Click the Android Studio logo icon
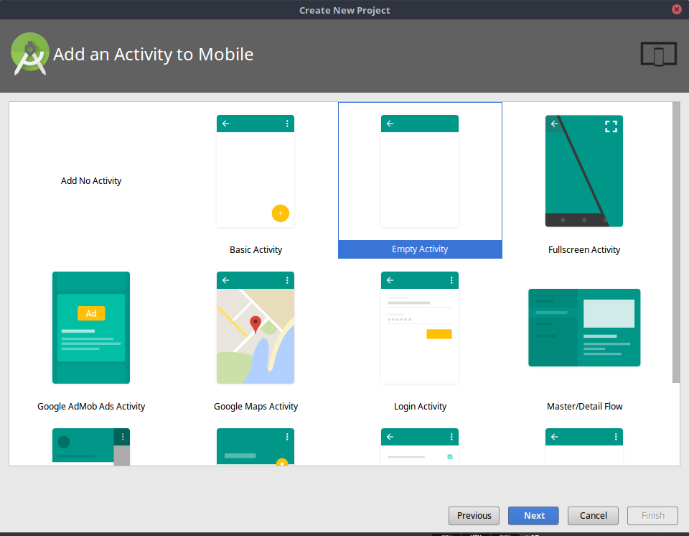This screenshot has height=536, width=689. [30, 55]
